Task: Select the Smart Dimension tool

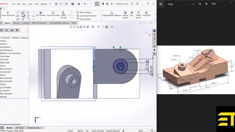Action: coord(8,14)
